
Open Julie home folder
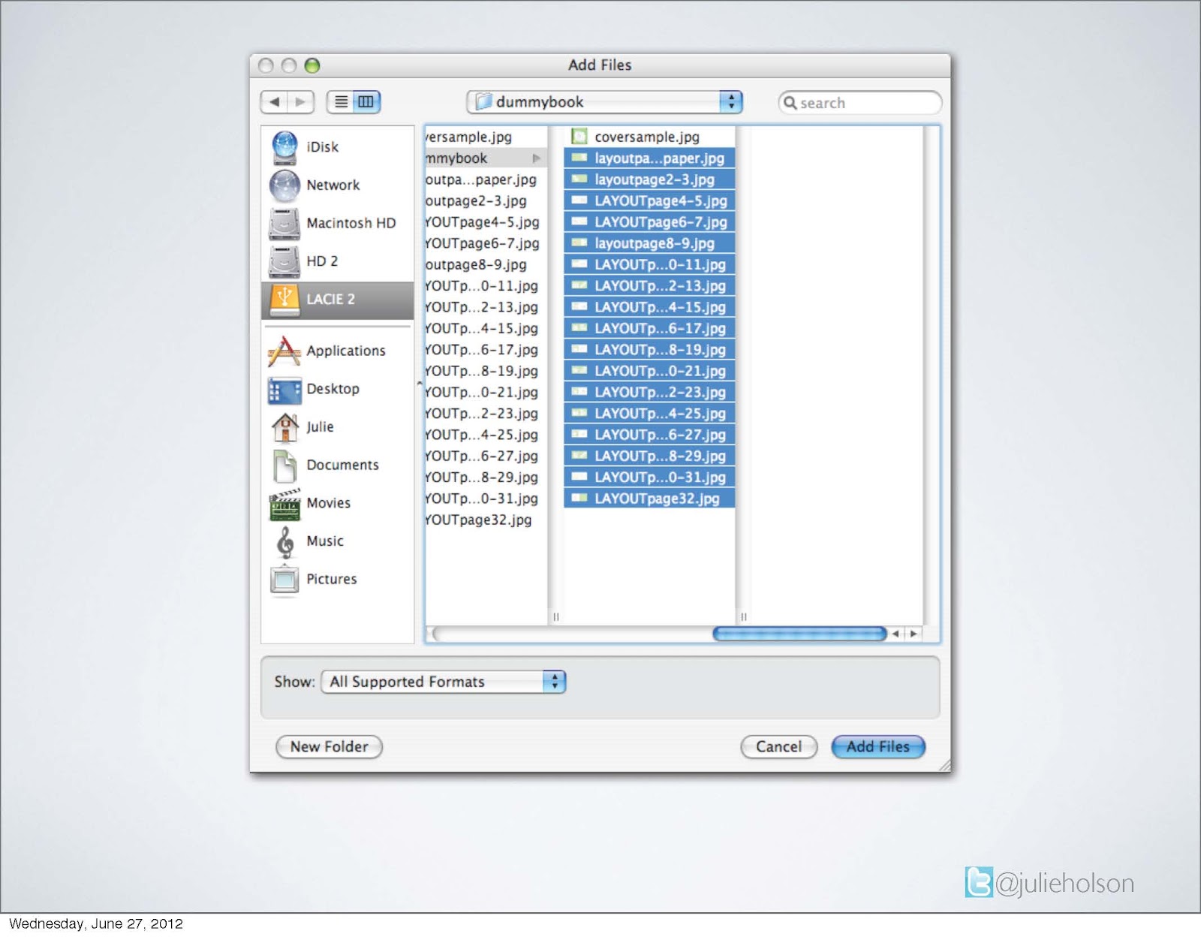click(338, 426)
